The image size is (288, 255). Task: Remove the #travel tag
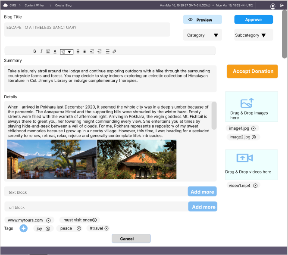click(x=106, y=228)
